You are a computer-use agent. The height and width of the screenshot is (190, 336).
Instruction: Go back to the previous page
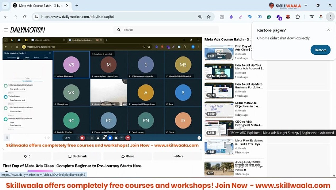click(x=6, y=17)
